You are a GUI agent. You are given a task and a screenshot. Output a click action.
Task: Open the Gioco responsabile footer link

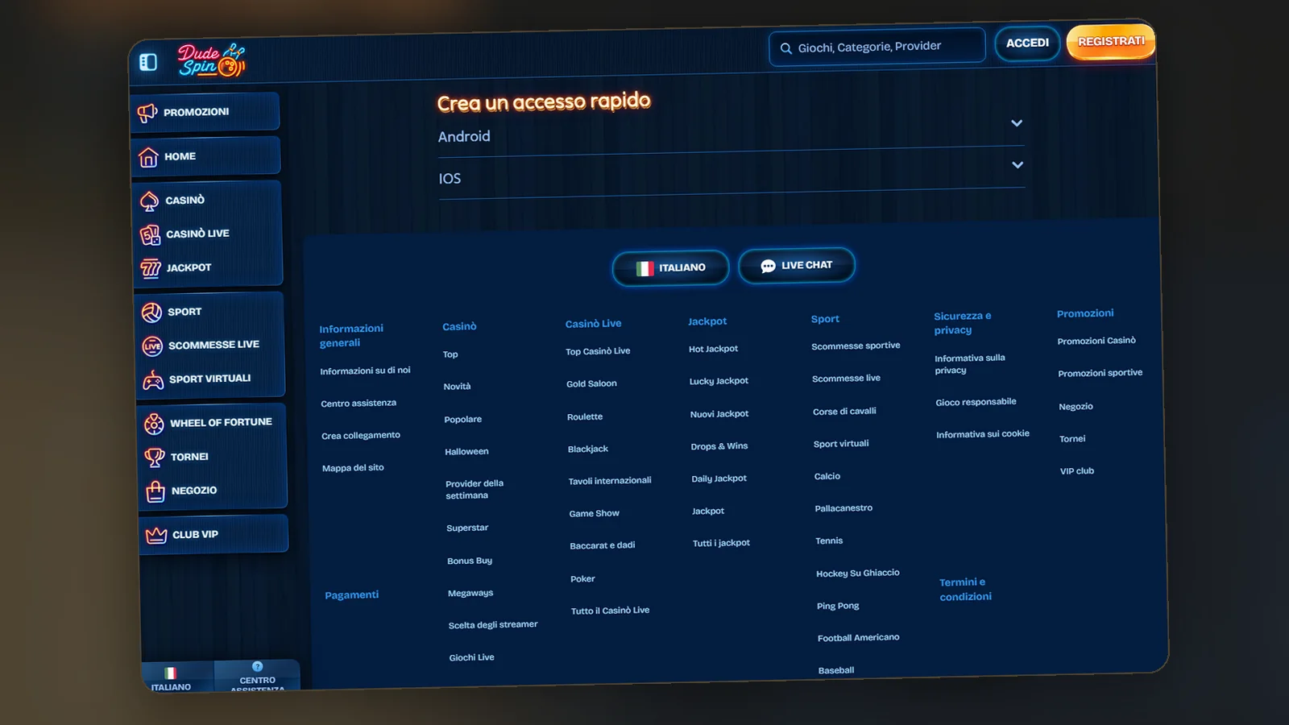pyautogui.click(x=976, y=402)
